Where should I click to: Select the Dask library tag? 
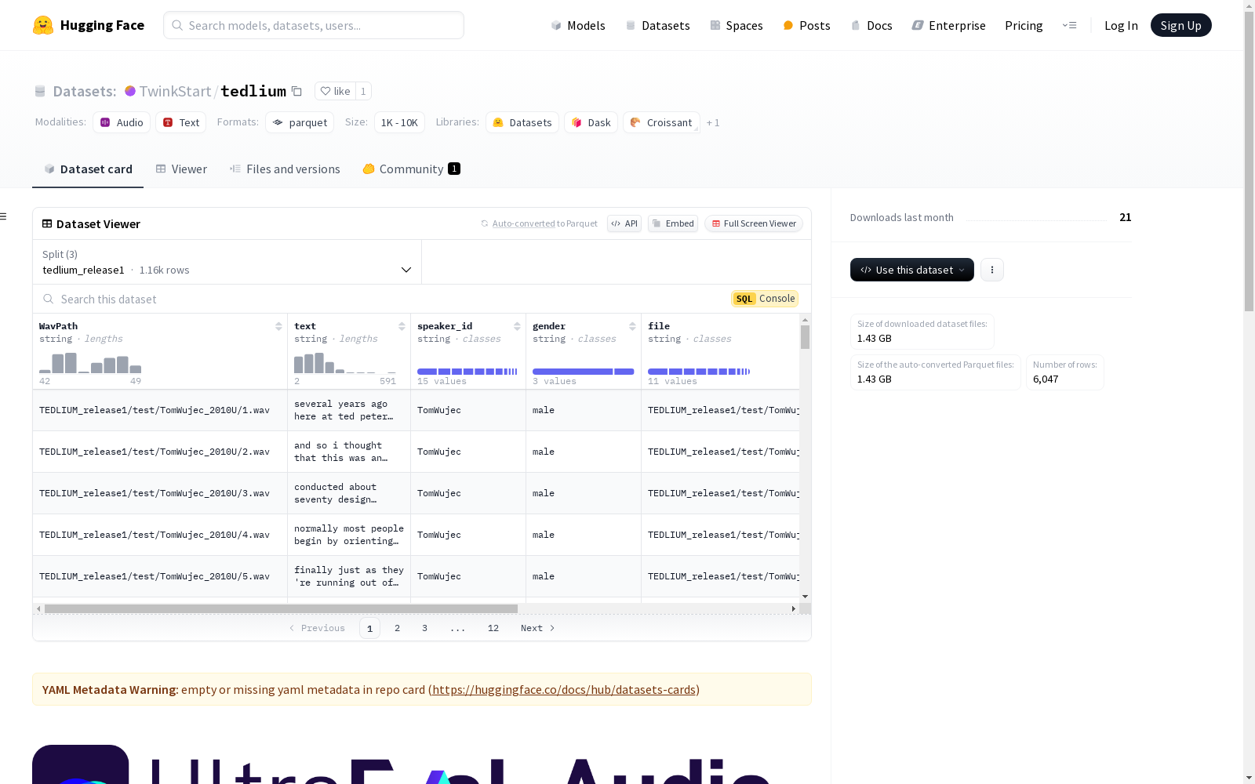[591, 122]
